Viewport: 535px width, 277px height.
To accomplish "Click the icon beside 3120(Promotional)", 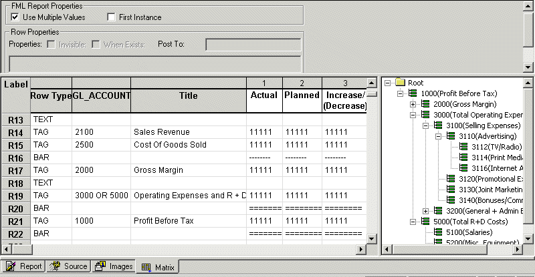I will coord(451,178).
